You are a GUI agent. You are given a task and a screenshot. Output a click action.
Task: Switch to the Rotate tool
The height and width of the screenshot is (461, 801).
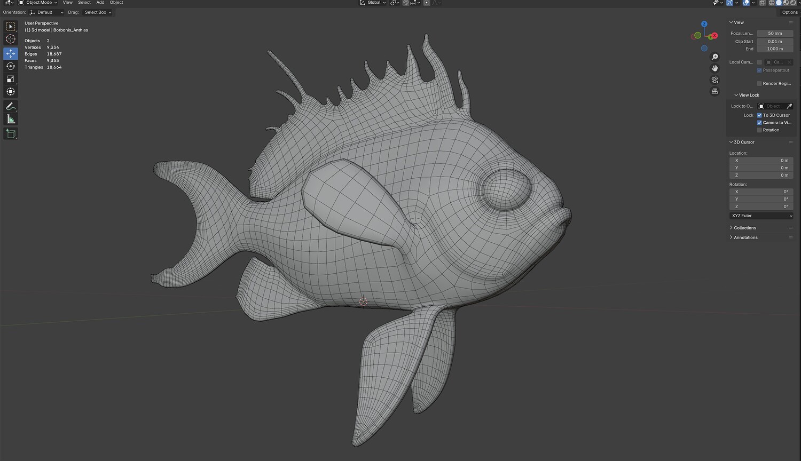coord(11,66)
